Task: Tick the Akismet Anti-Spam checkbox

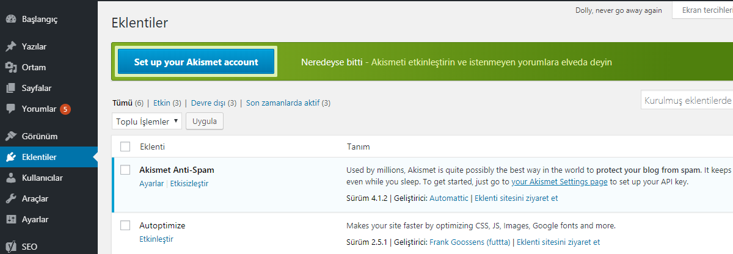Action: point(125,170)
